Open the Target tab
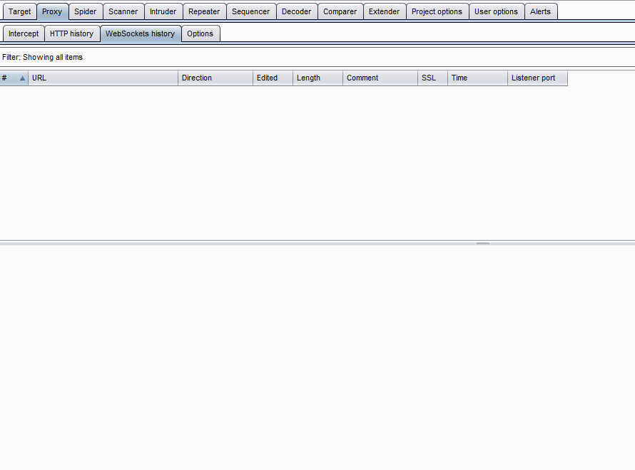The width and height of the screenshot is (635, 470). pyautogui.click(x=19, y=11)
